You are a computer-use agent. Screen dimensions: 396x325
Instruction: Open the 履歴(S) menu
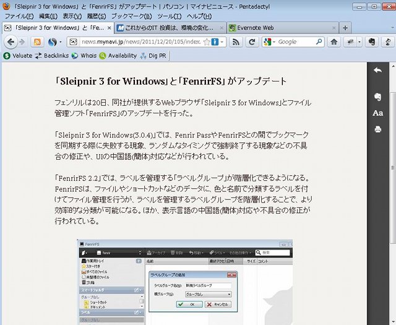(97, 17)
